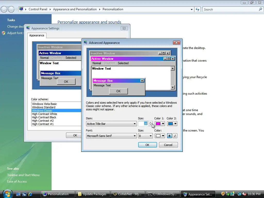
Task: Click the Search input field
Action: coord(231,10)
